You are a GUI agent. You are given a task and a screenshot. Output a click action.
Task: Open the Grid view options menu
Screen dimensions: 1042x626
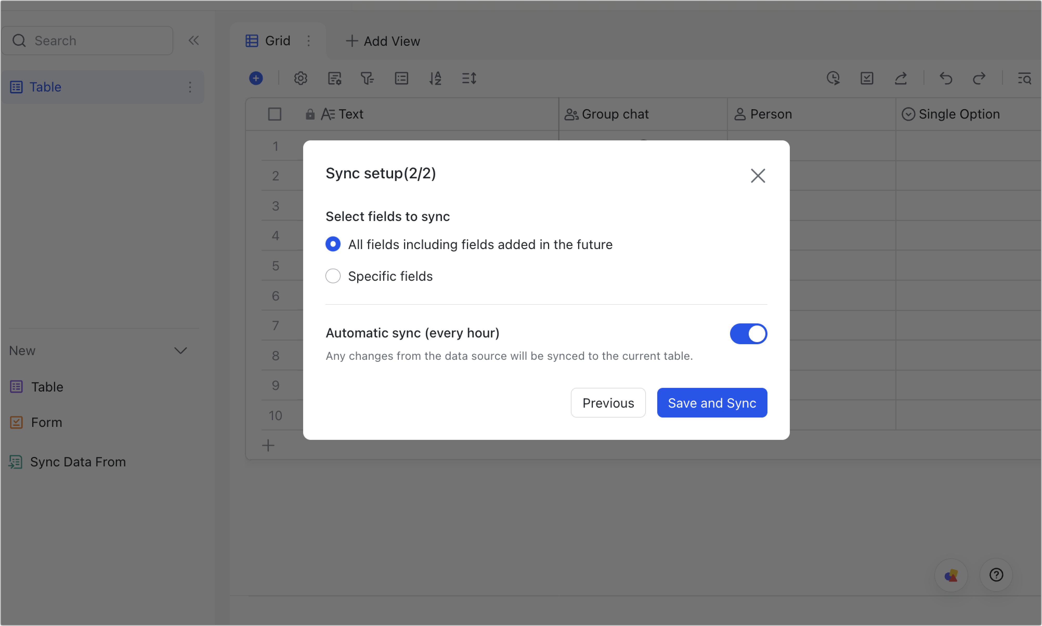coord(308,41)
